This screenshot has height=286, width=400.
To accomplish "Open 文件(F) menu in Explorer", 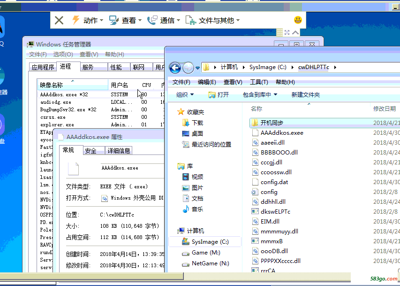I will [181, 82].
